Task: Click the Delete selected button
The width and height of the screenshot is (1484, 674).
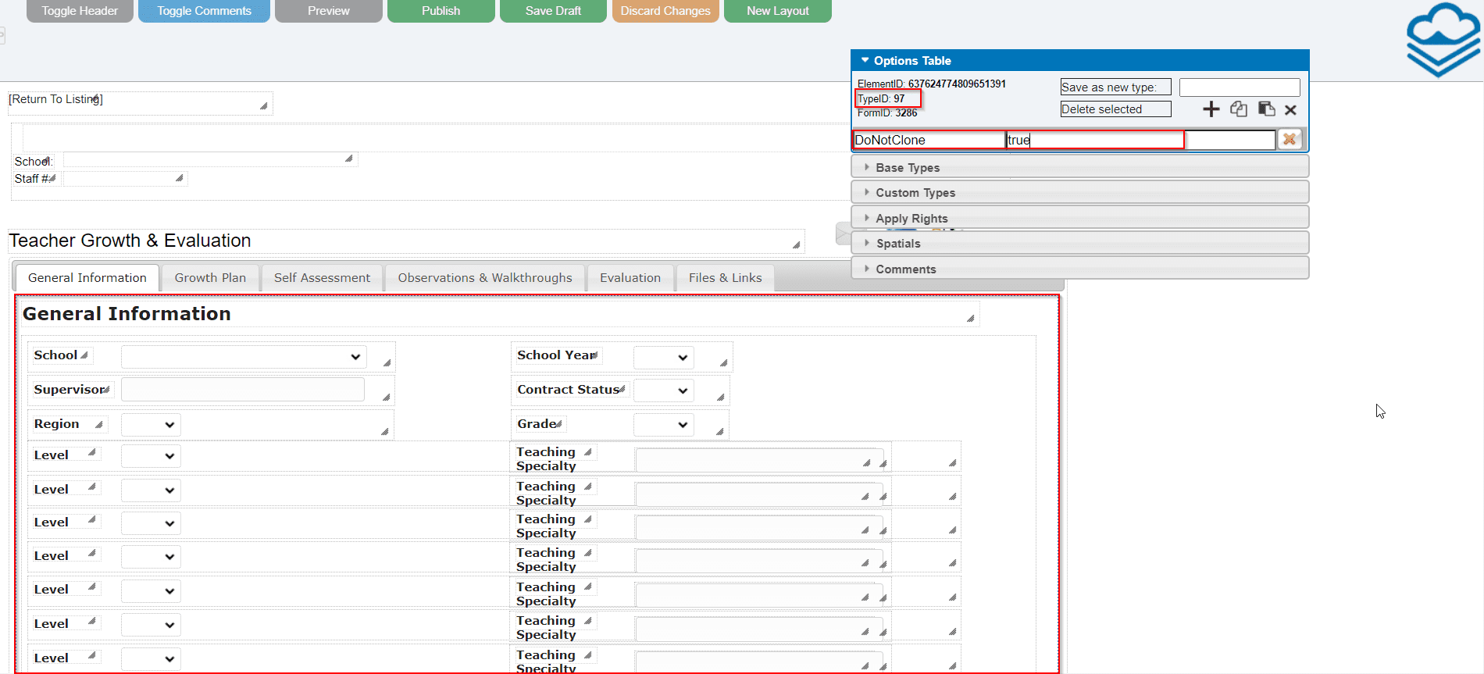Action: (x=1115, y=109)
